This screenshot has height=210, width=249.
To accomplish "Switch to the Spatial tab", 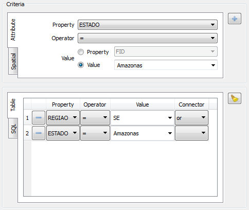I will pyautogui.click(x=13, y=61).
